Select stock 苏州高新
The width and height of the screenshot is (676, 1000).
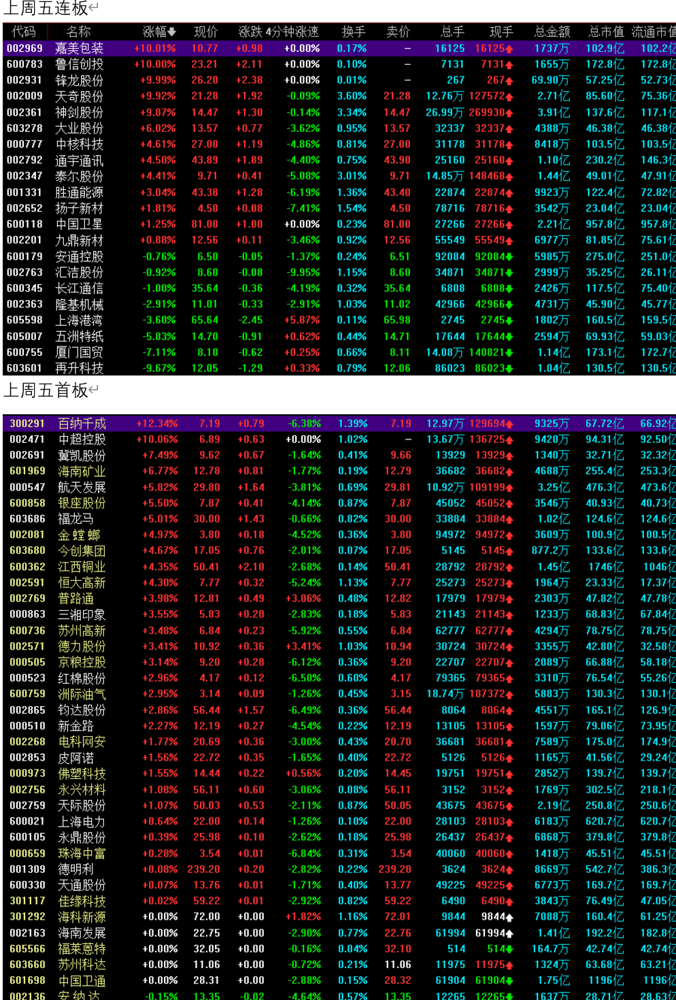(x=82, y=631)
